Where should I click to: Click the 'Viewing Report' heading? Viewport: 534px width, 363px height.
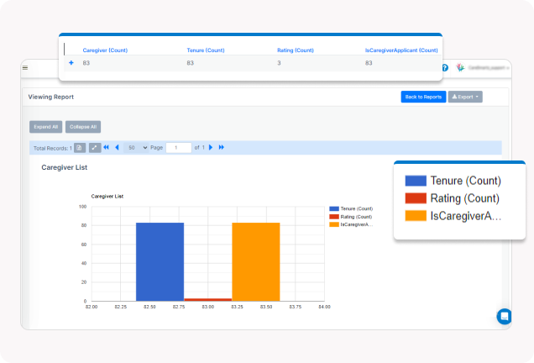50,97
